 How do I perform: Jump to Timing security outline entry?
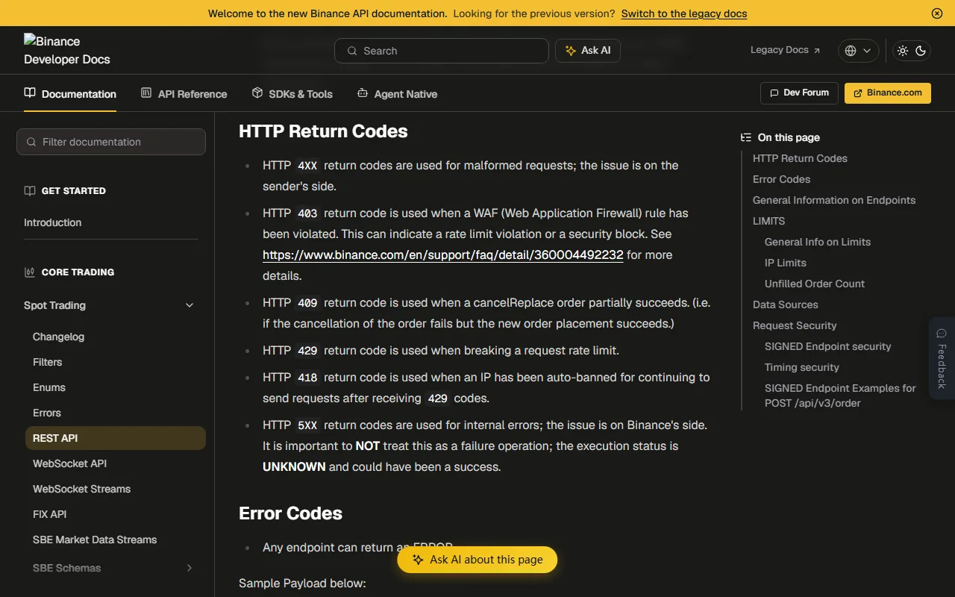pyautogui.click(x=802, y=367)
